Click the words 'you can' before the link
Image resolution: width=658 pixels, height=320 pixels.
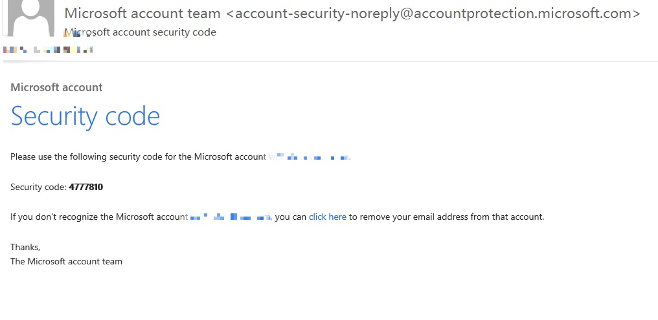pyautogui.click(x=290, y=217)
